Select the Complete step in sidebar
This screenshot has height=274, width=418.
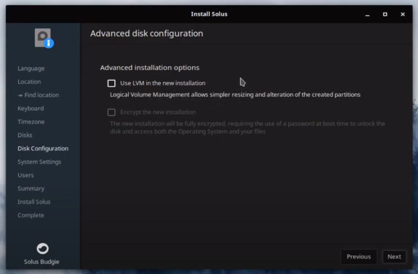coord(31,215)
